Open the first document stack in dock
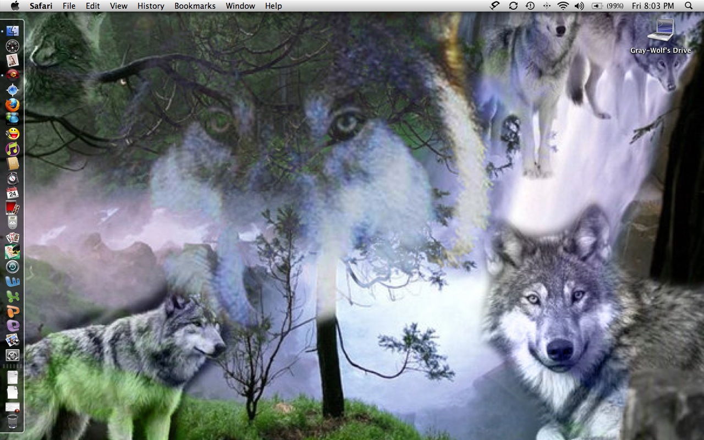 tap(13, 377)
